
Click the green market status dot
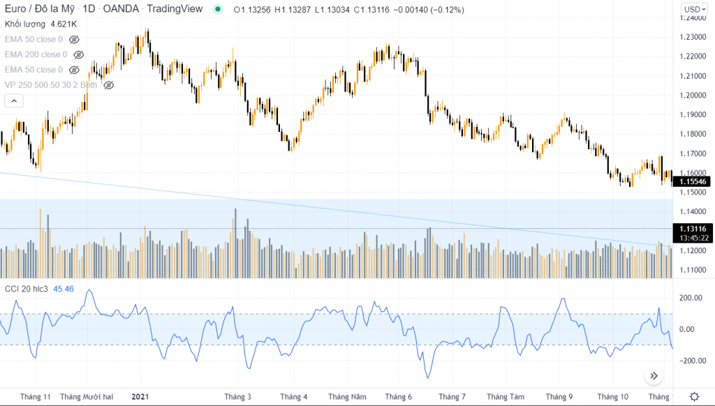pyautogui.click(x=218, y=9)
